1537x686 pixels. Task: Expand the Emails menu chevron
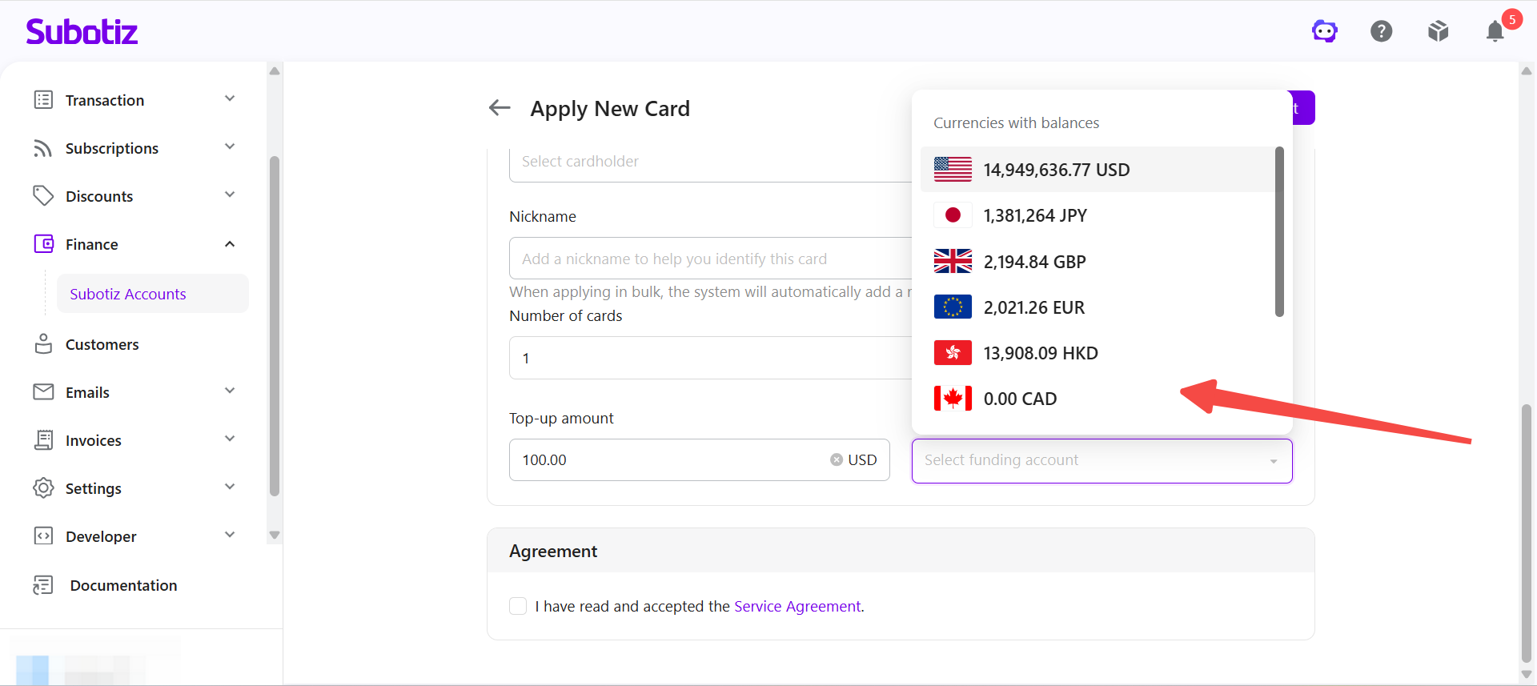[x=230, y=391]
